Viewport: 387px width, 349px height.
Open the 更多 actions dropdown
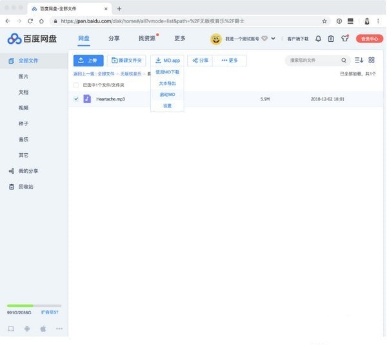click(229, 61)
